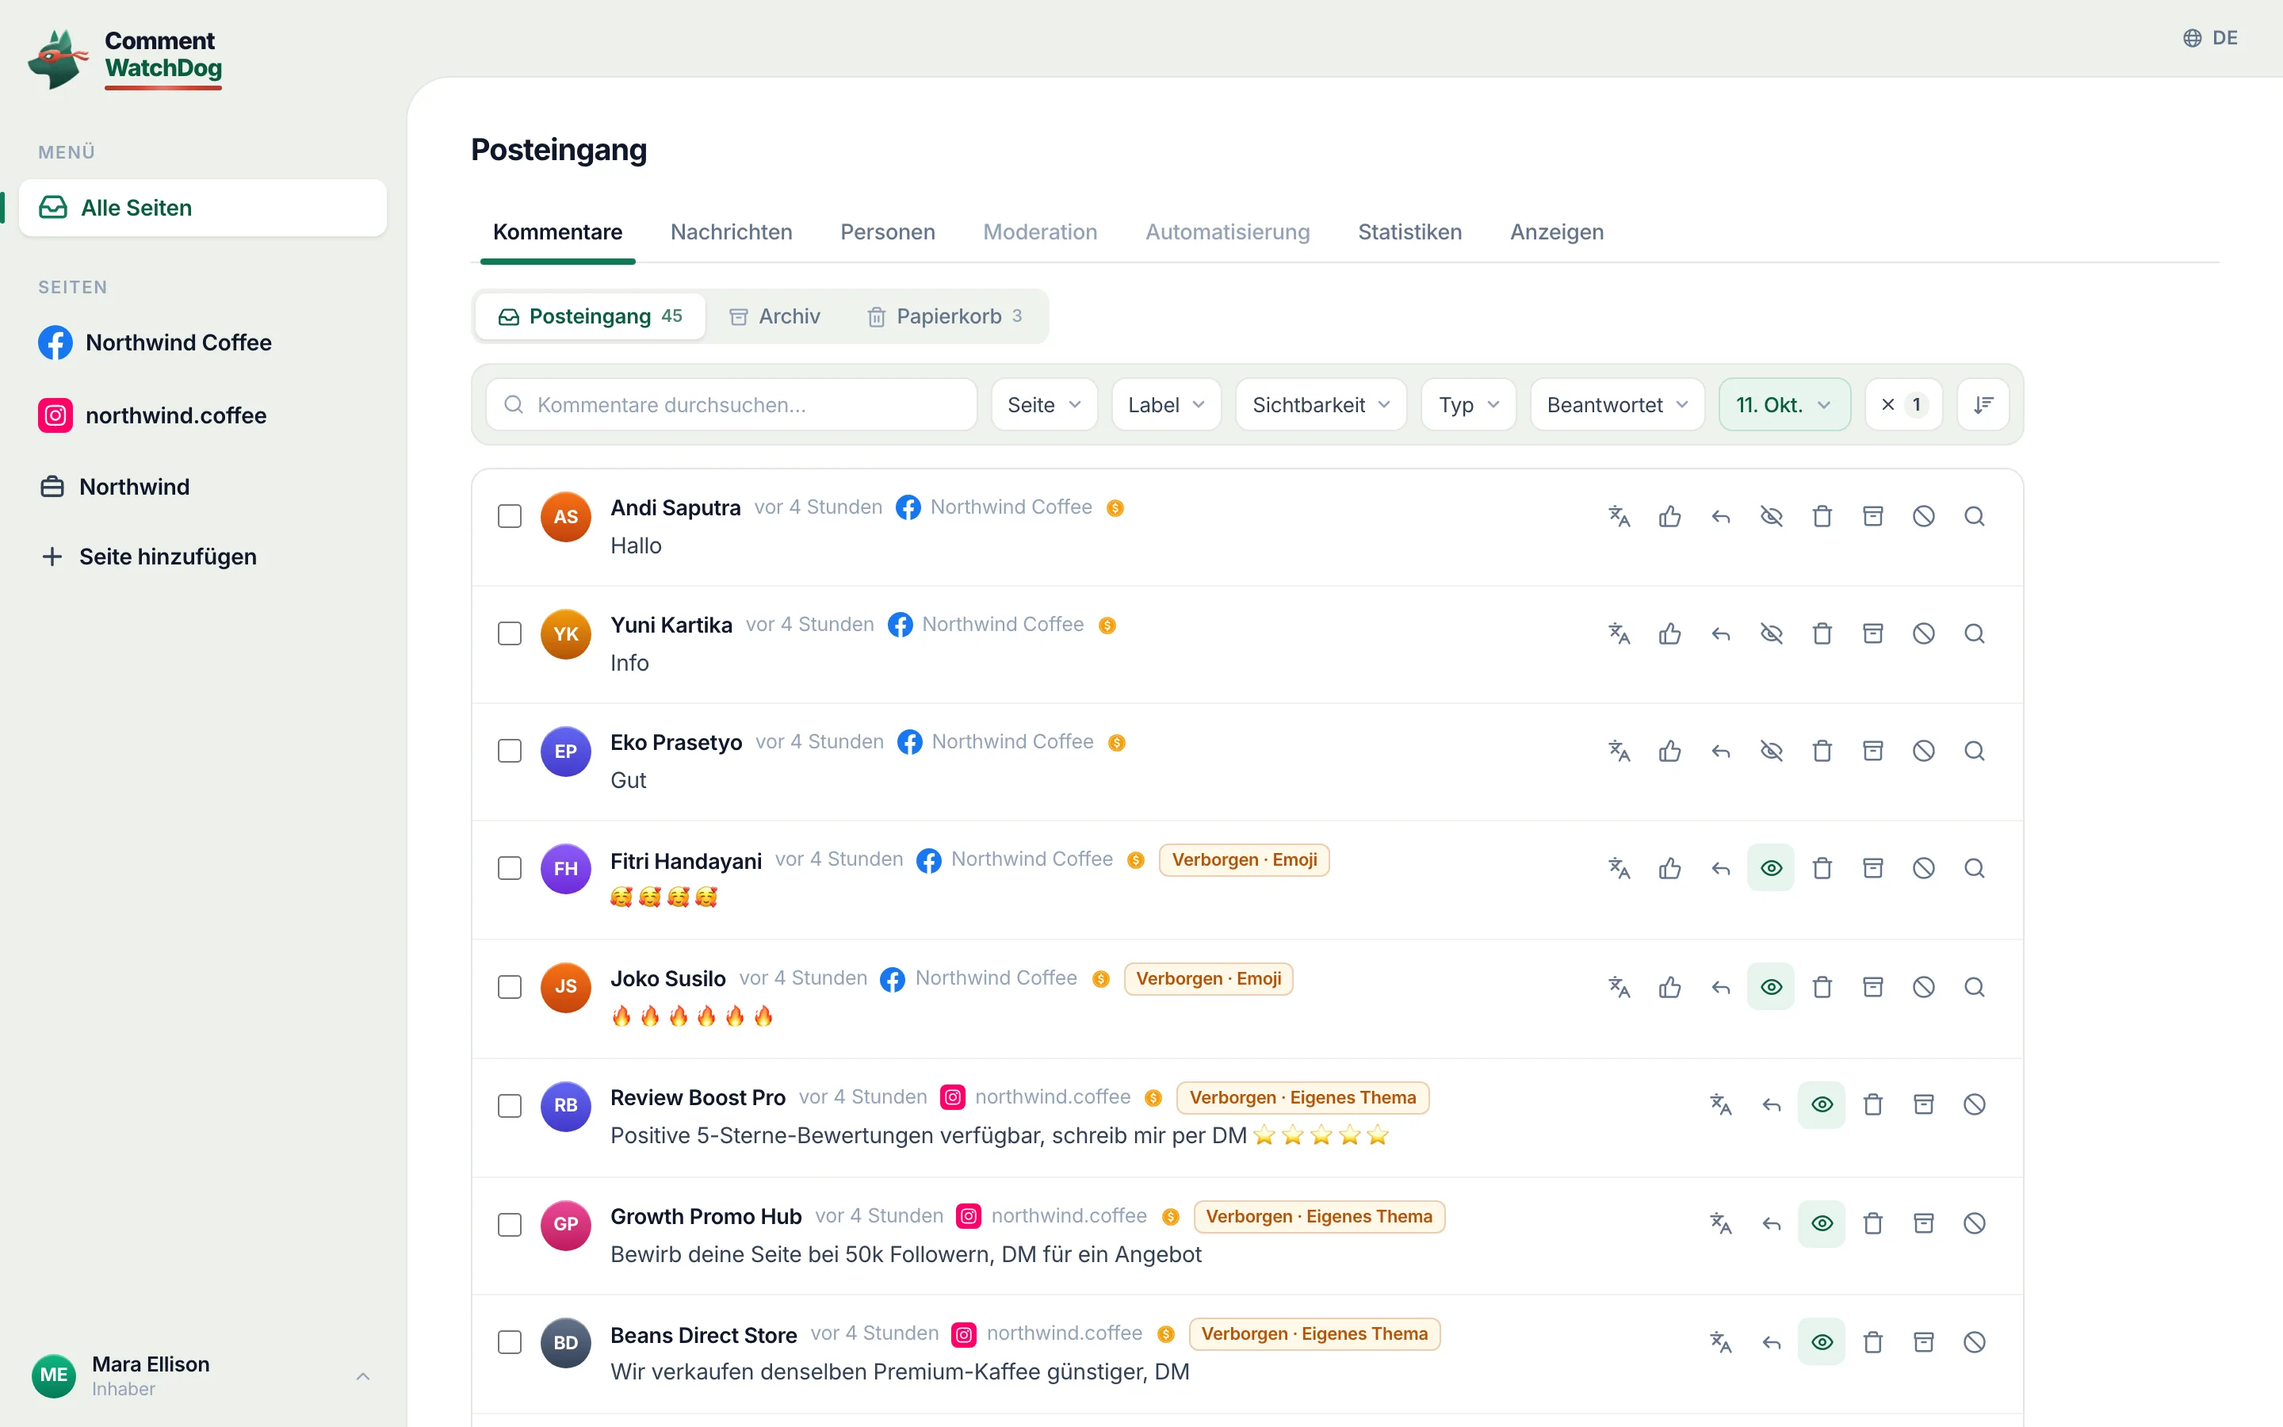Focus the Kommentare durchsuchen search field
The height and width of the screenshot is (1427, 2283).
pos(731,405)
